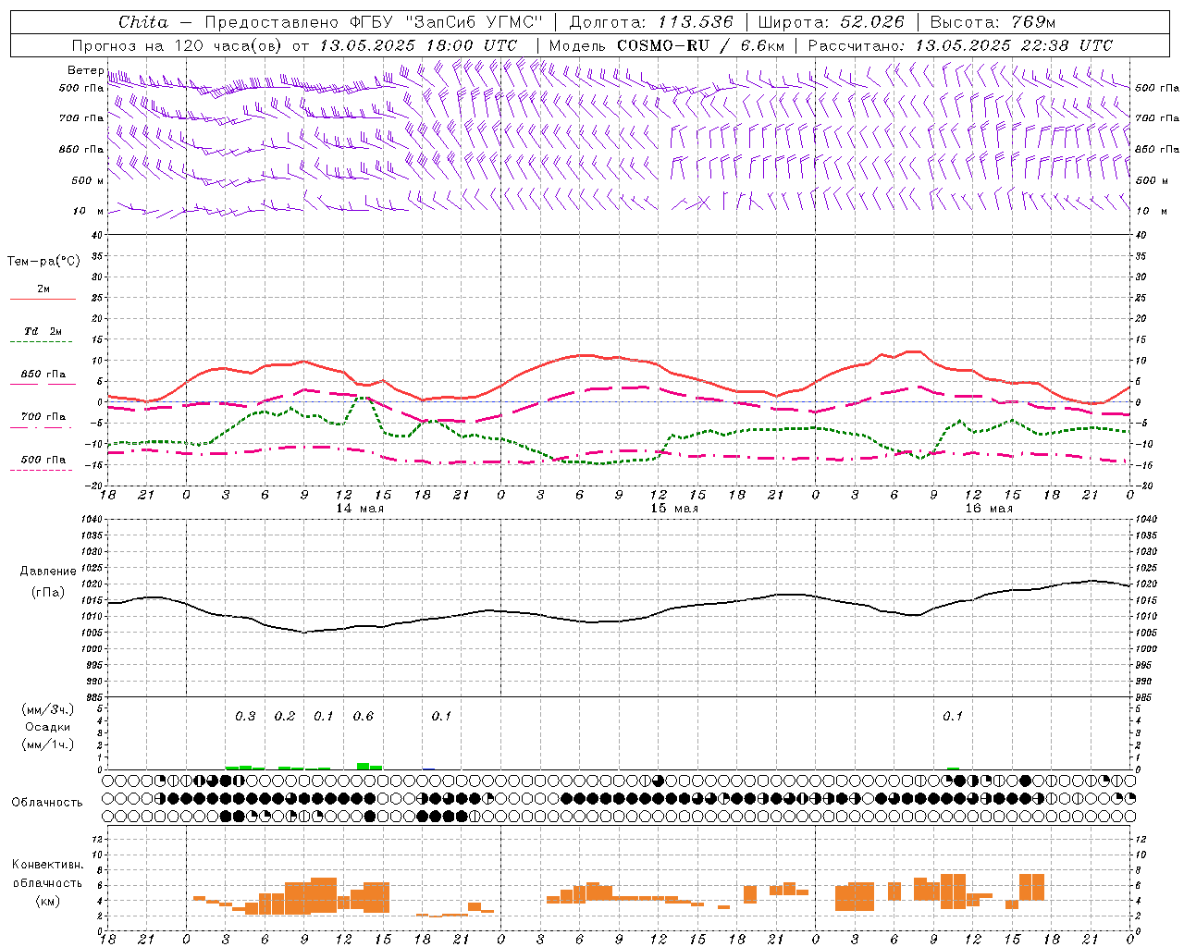Click the station name Chita in header
The image size is (1184, 947).
143,22
